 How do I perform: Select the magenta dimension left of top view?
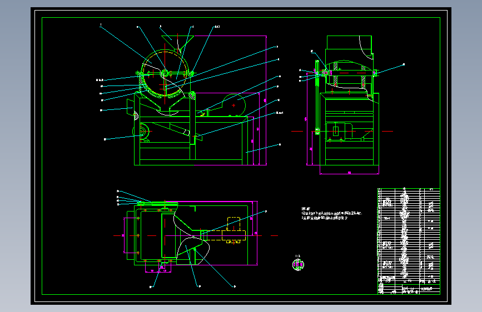coord(123,235)
